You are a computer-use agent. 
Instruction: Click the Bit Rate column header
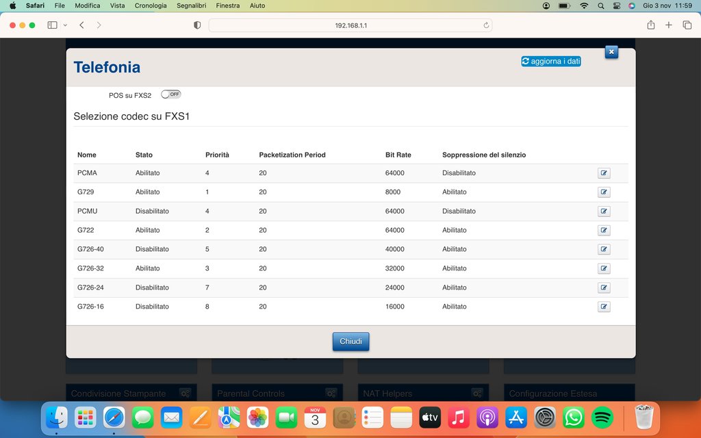(x=398, y=155)
